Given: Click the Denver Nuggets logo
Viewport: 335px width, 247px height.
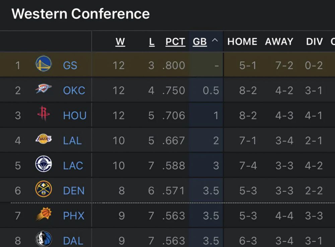Looking at the screenshot, I should click(x=44, y=190).
